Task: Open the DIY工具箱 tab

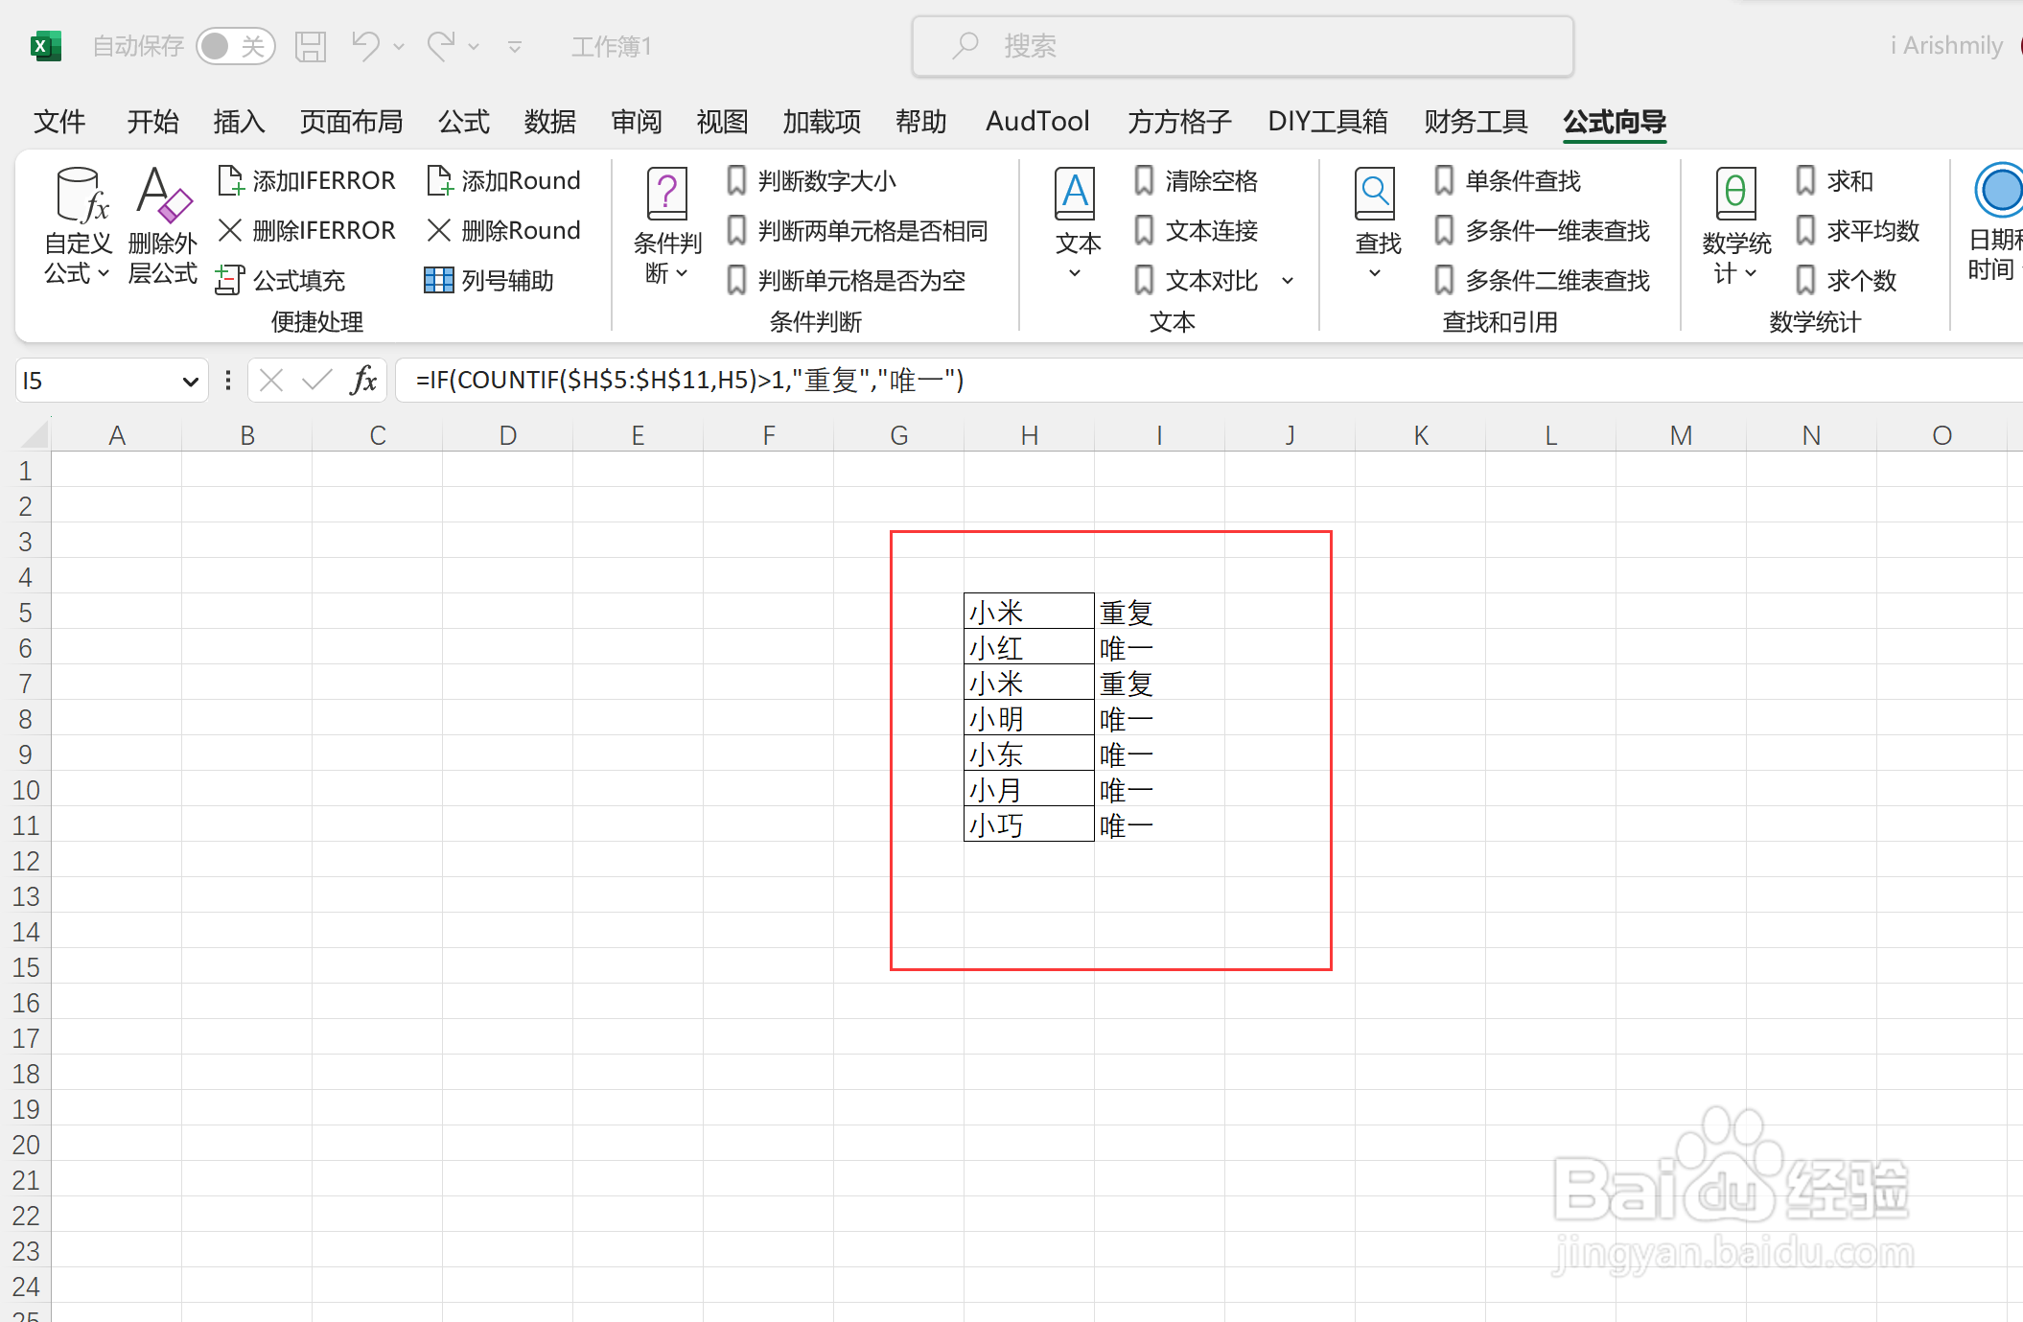Action: coord(1328,122)
